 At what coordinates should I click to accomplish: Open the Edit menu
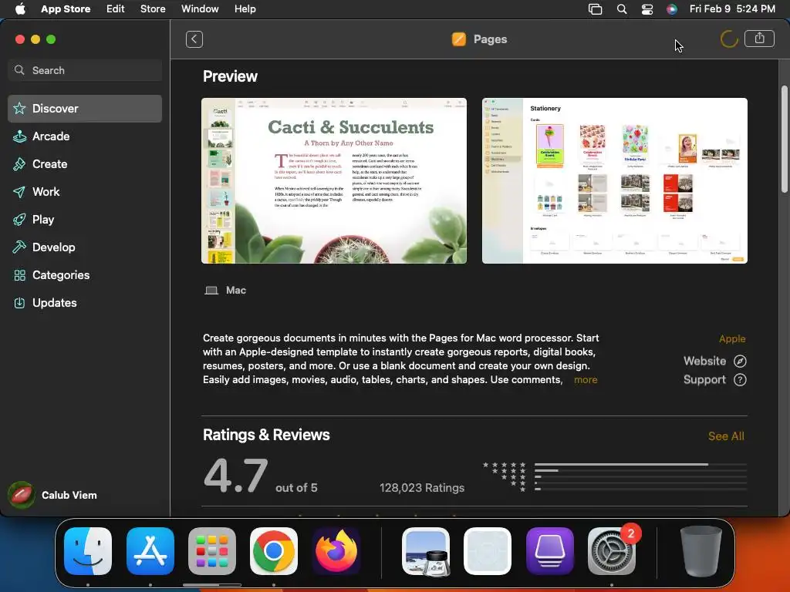[116, 9]
